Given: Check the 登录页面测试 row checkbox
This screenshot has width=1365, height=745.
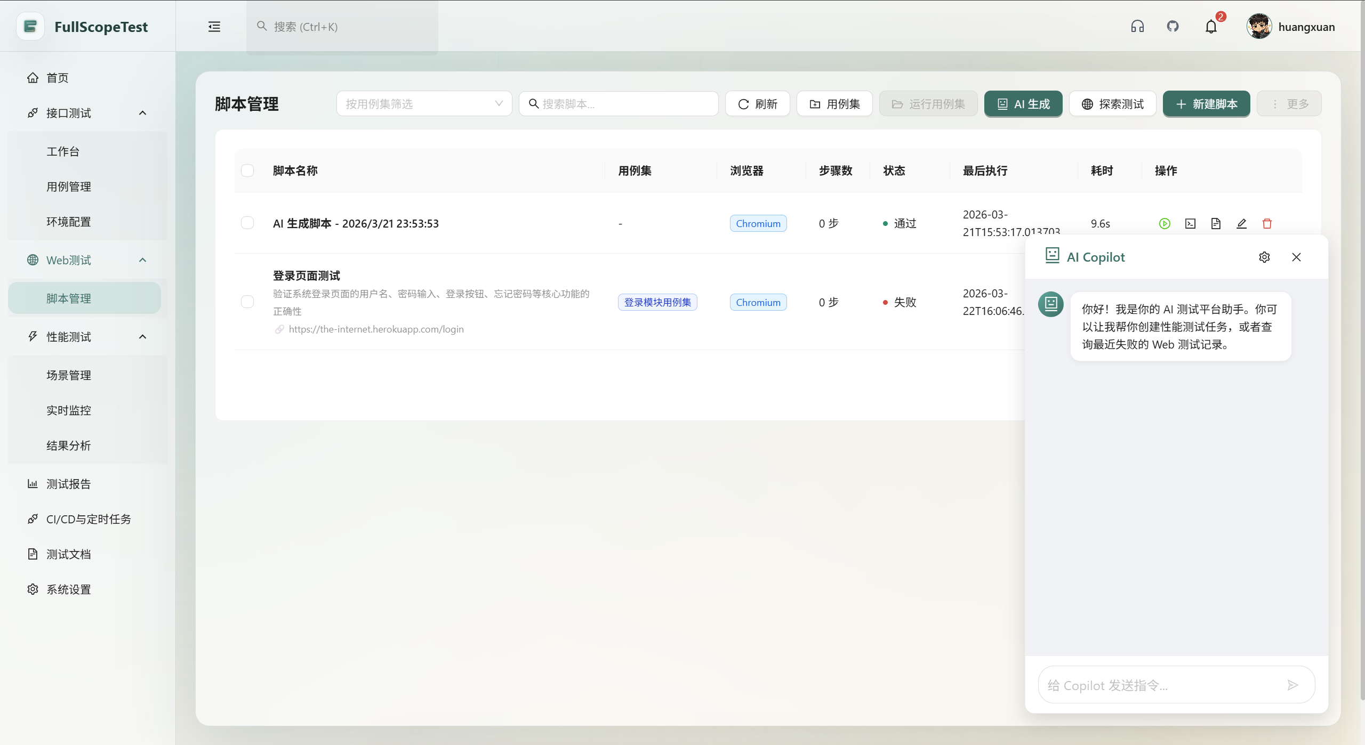Looking at the screenshot, I should [x=247, y=302].
